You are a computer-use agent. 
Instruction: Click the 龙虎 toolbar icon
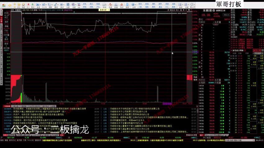110,5
